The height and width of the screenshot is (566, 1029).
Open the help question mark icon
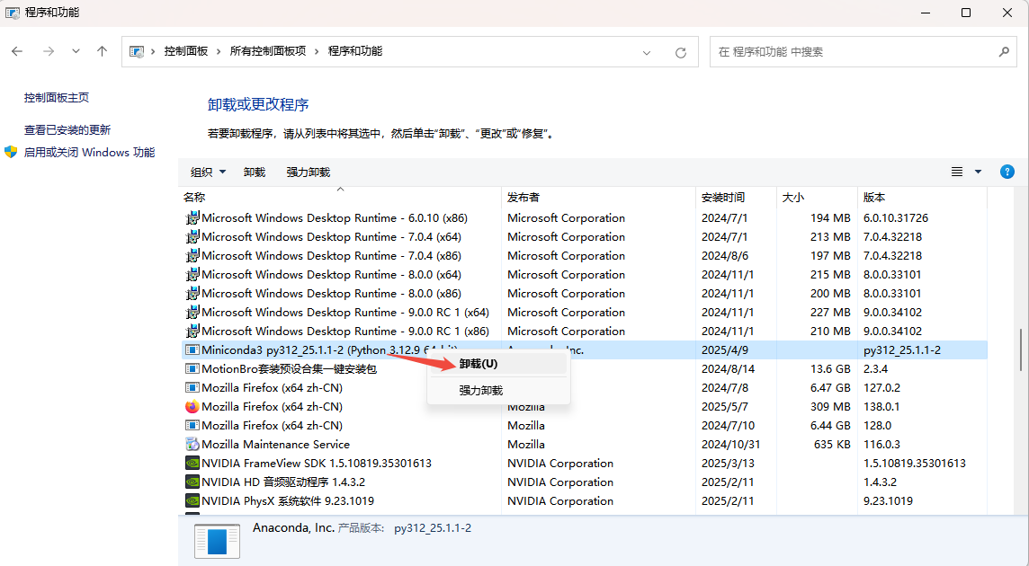coord(1007,172)
